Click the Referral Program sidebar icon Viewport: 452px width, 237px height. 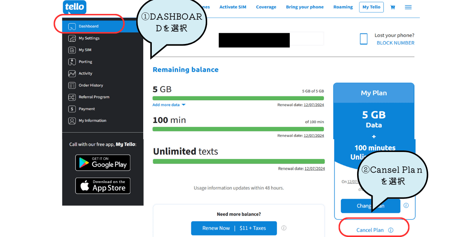click(72, 97)
